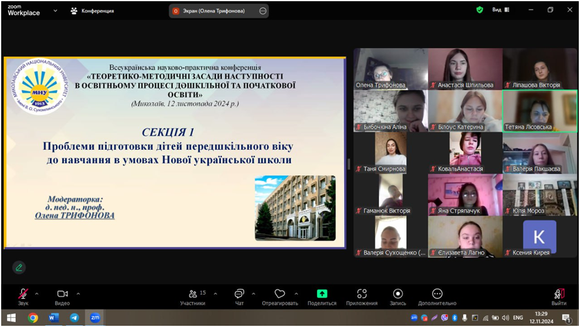Click the green annotation pencil icon
The width and height of the screenshot is (580, 327).
tap(19, 267)
